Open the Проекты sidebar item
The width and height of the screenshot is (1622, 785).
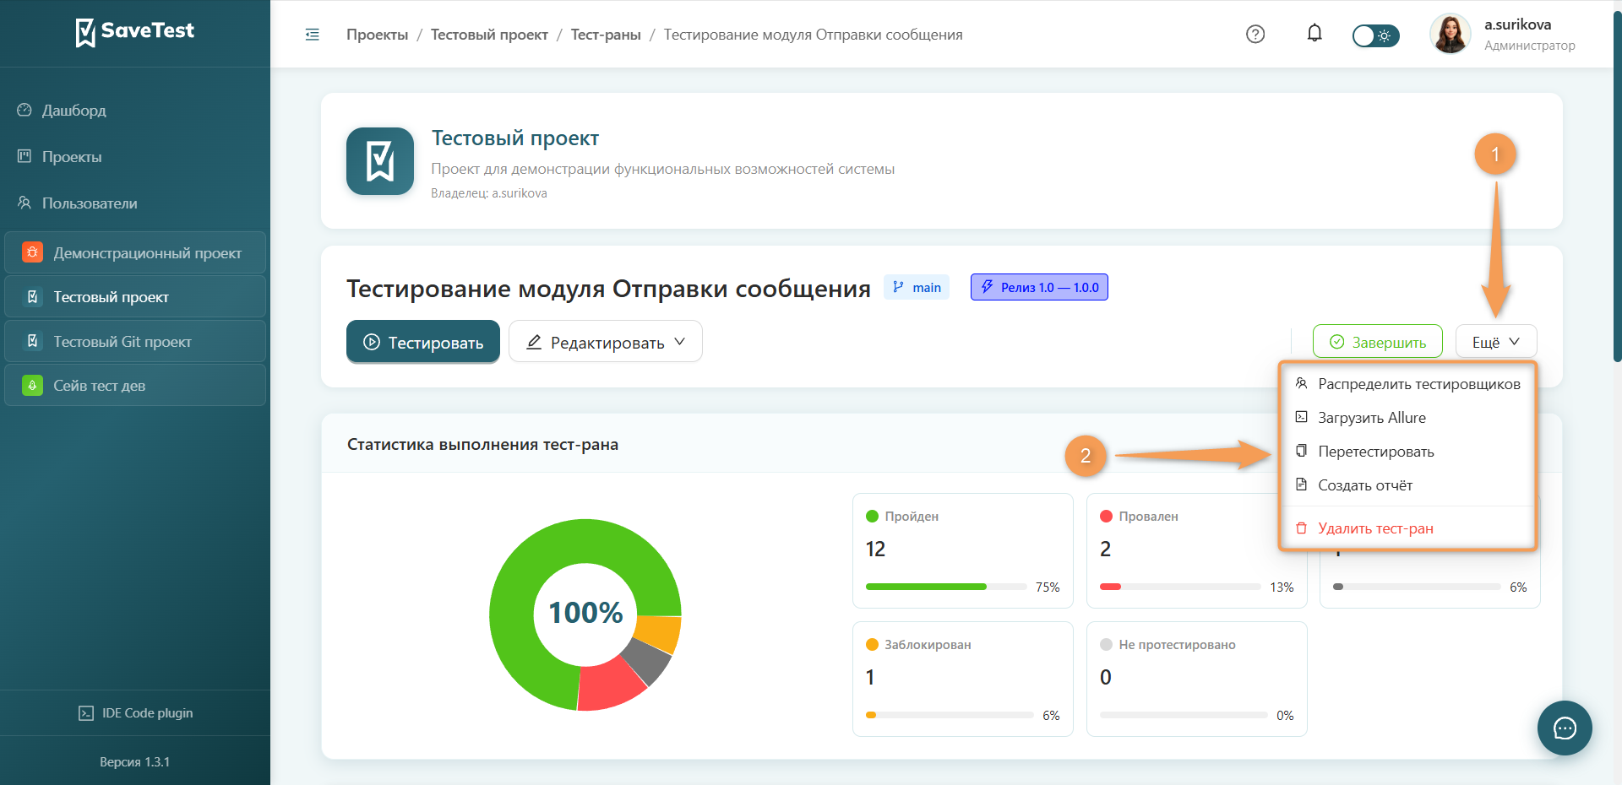[x=135, y=157]
